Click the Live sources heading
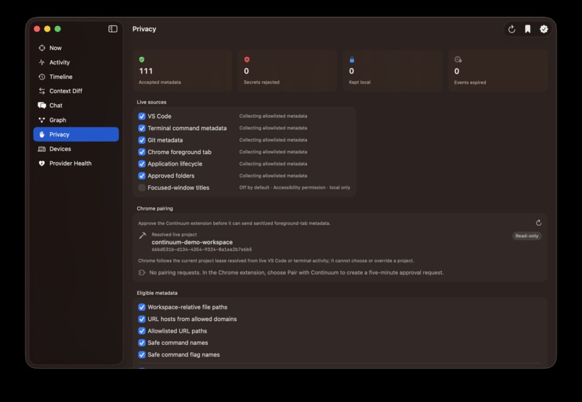Image resolution: width=582 pixels, height=402 pixels. [x=152, y=102]
